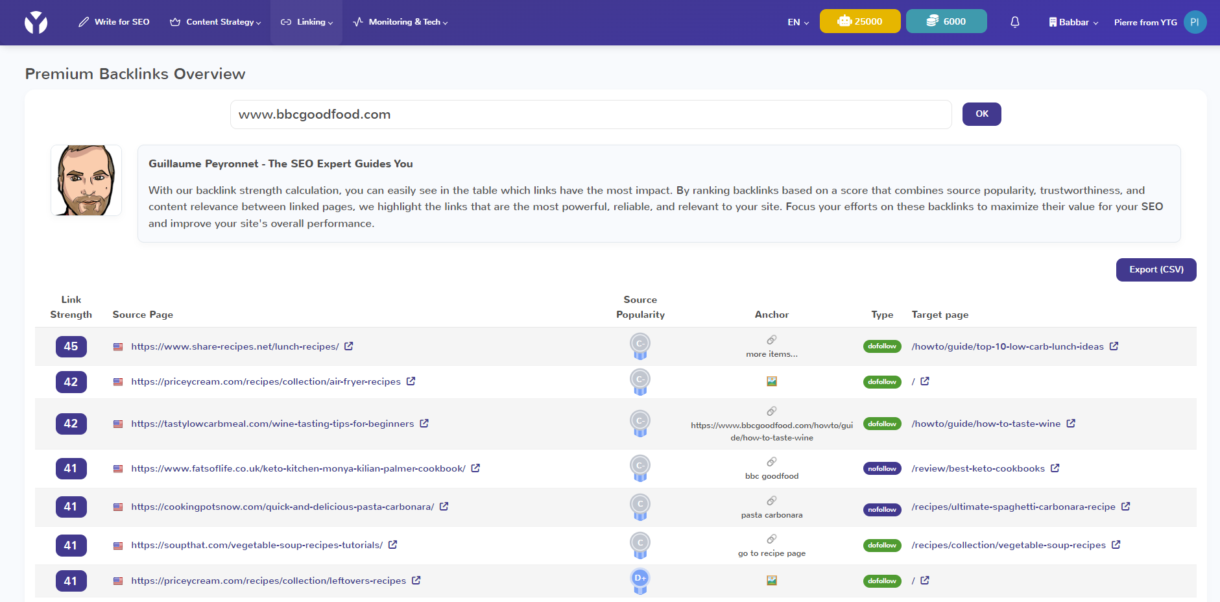Open the notifications bell
Image resolution: width=1220 pixels, height=602 pixels.
1014,22
